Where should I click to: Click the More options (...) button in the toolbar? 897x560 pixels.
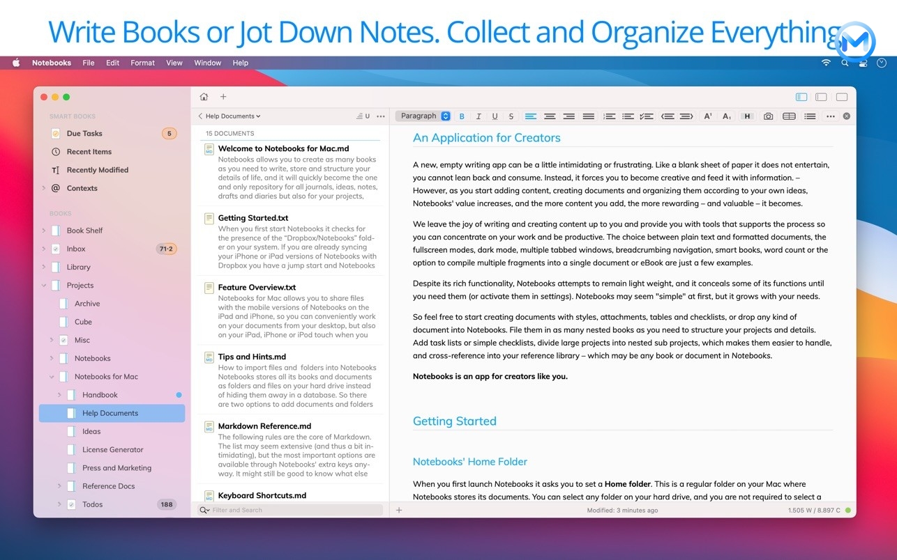(x=830, y=116)
